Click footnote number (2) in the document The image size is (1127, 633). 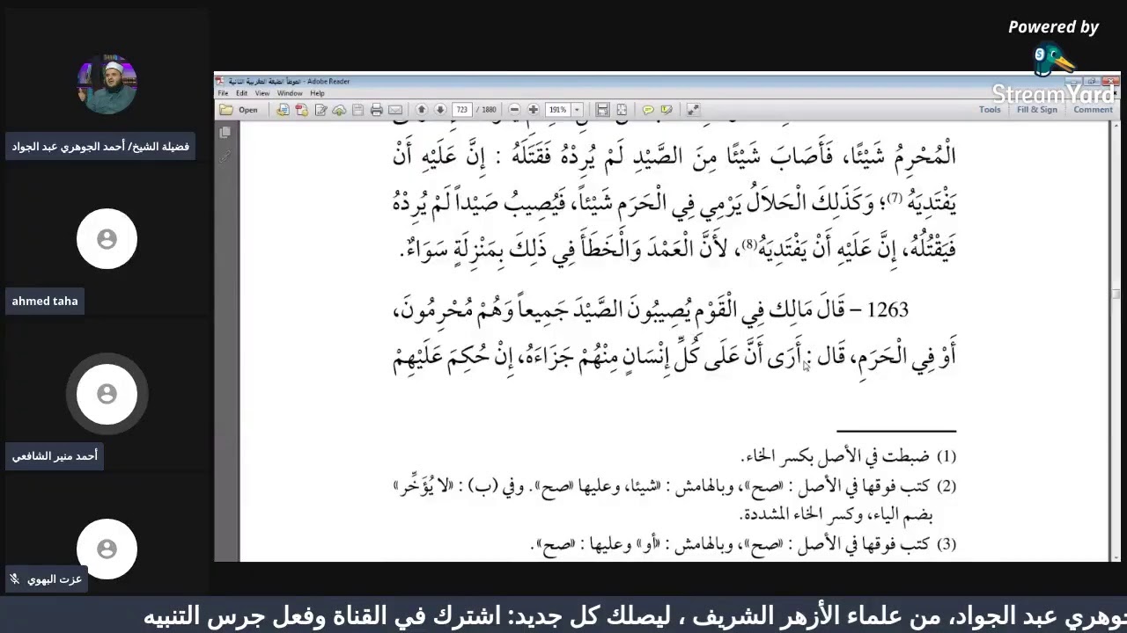tap(947, 486)
